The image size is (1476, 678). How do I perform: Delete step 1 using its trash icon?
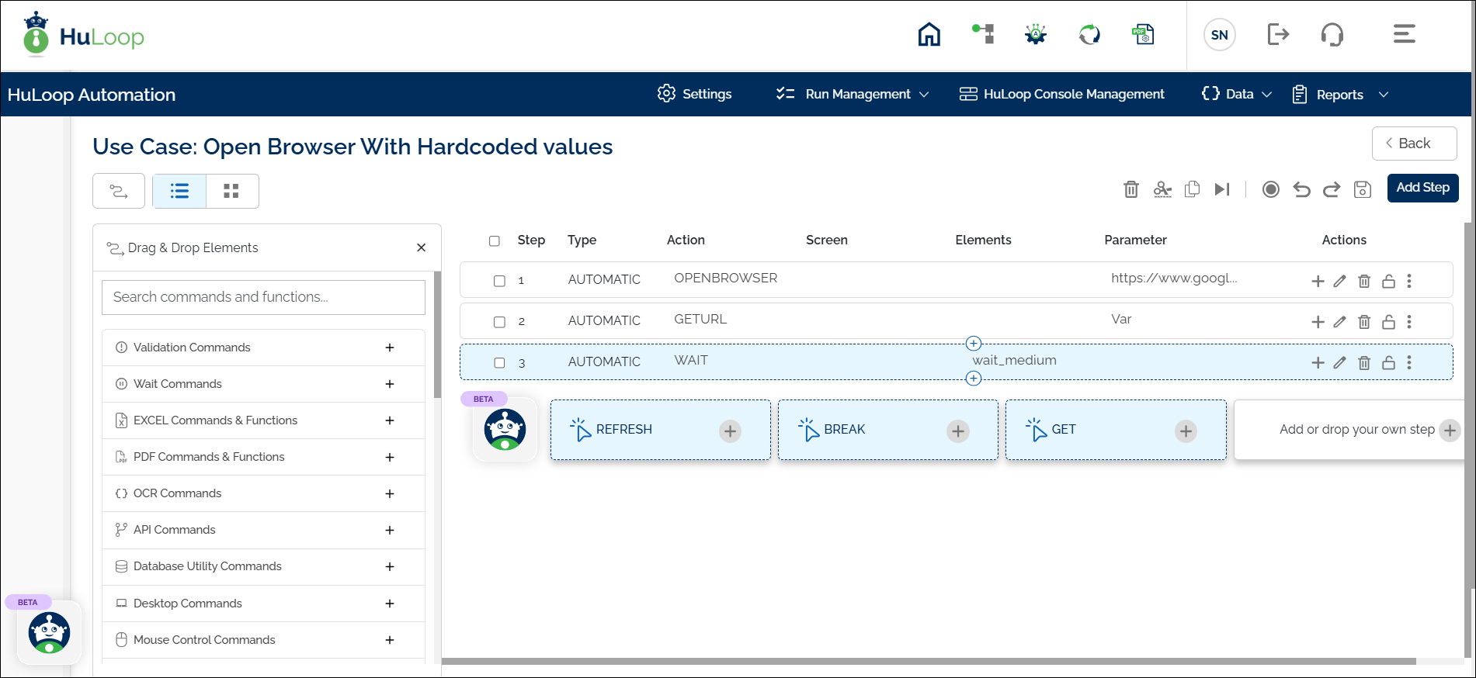pyautogui.click(x=1363, y=281)
